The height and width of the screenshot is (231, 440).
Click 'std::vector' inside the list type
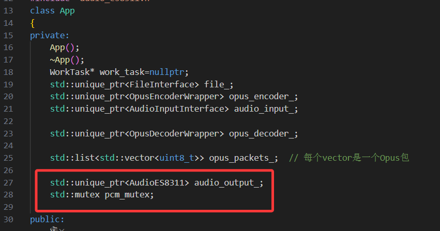(x=127, y=158)
